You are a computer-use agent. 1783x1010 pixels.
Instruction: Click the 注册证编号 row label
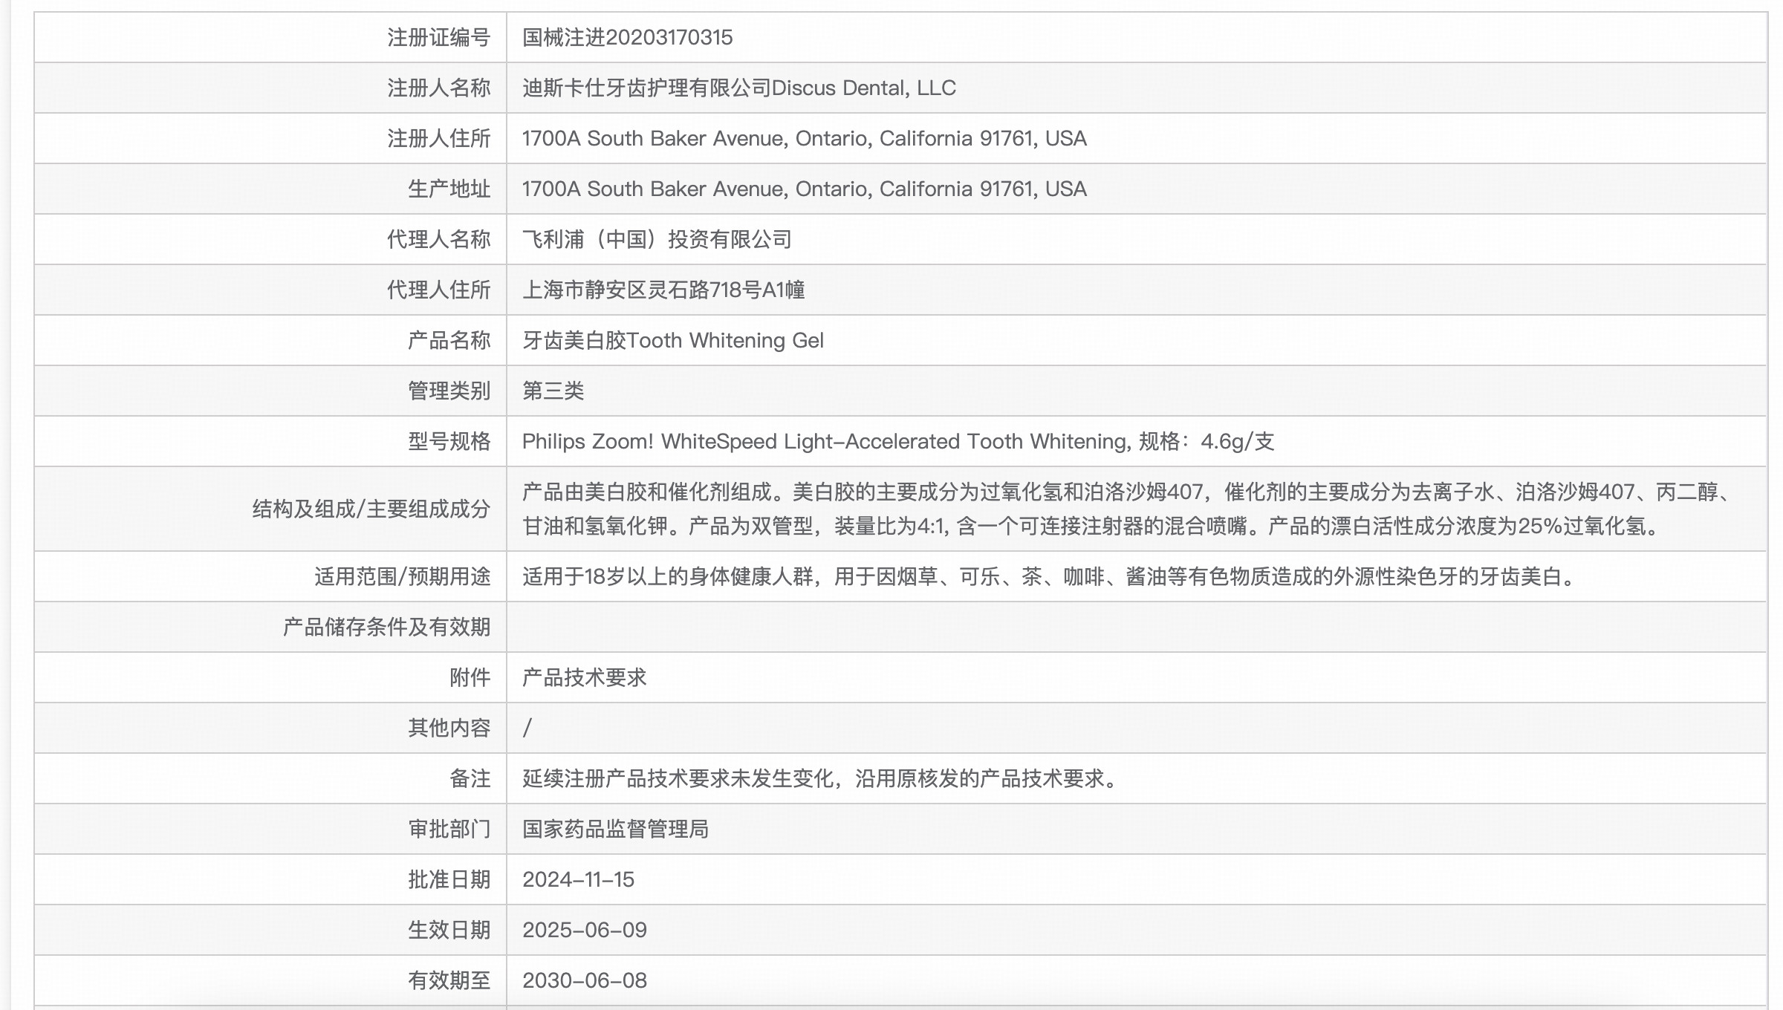(438, 37)
